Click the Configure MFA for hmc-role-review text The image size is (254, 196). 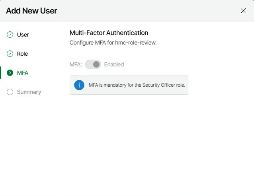tap(113, 43)
